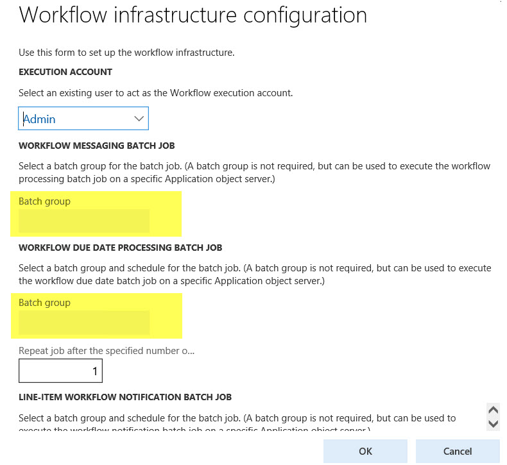
Task: Select the LINE-ITEM WORKFLOW NOTIFICATION heading
Action: 125,397
